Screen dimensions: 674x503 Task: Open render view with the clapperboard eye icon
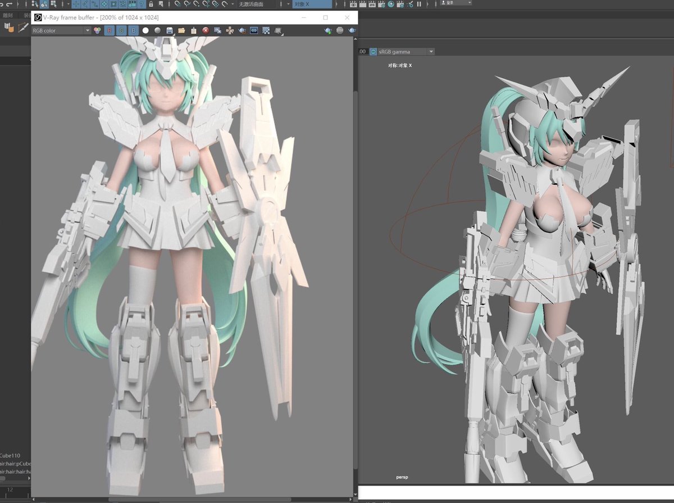[x=353, y=4]
